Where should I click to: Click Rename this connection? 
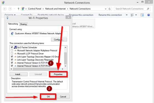(110, 15)
